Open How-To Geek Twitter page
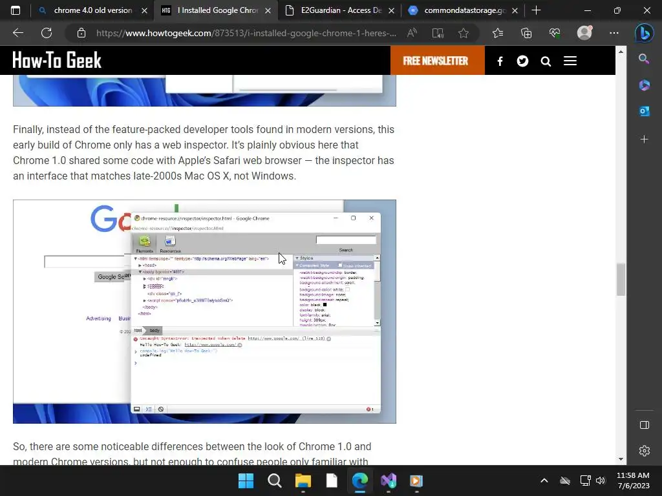 click(522, 61)
